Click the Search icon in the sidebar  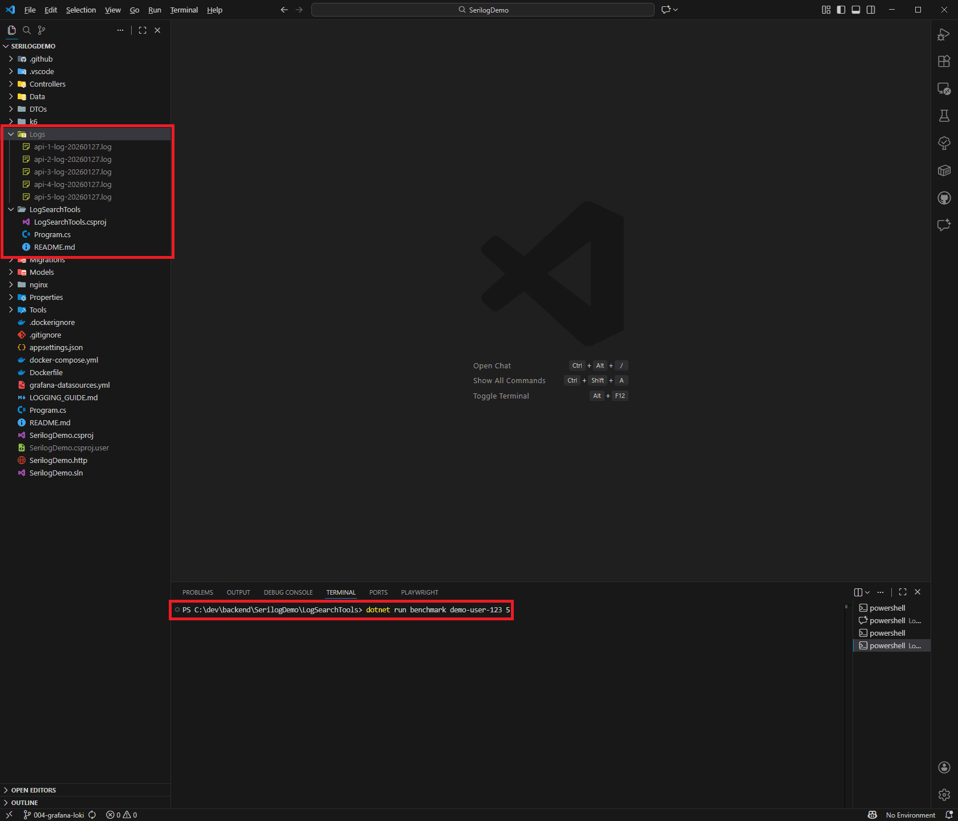26,30
